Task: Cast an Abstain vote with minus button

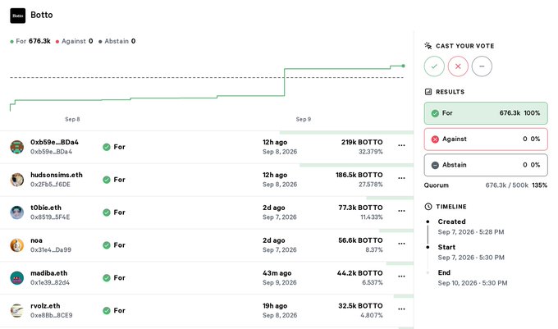Action: pyautogui.click(x=482, y=66)
